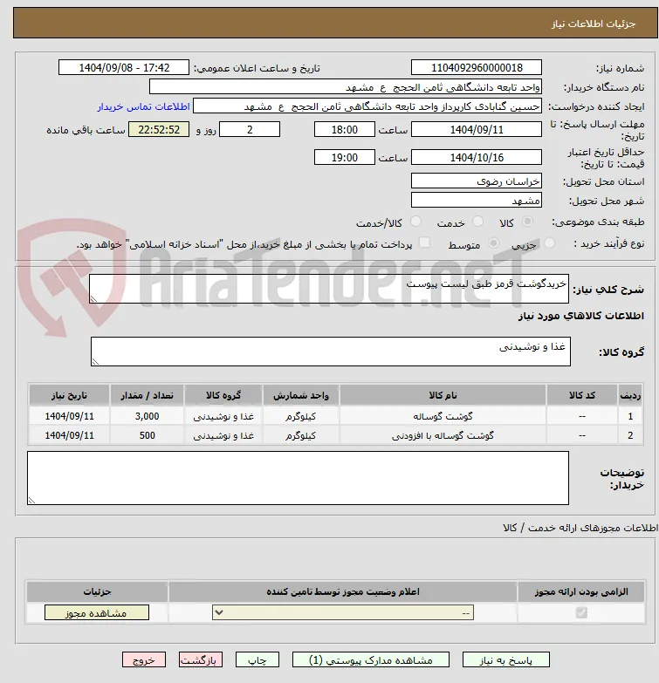Click the شماره نیاز number field

(477, 67)
